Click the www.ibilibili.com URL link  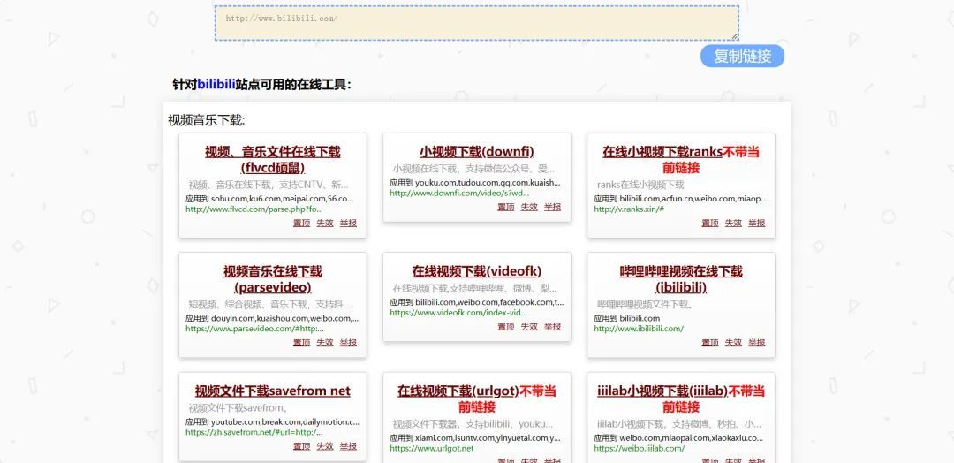[x=639, y=329]
